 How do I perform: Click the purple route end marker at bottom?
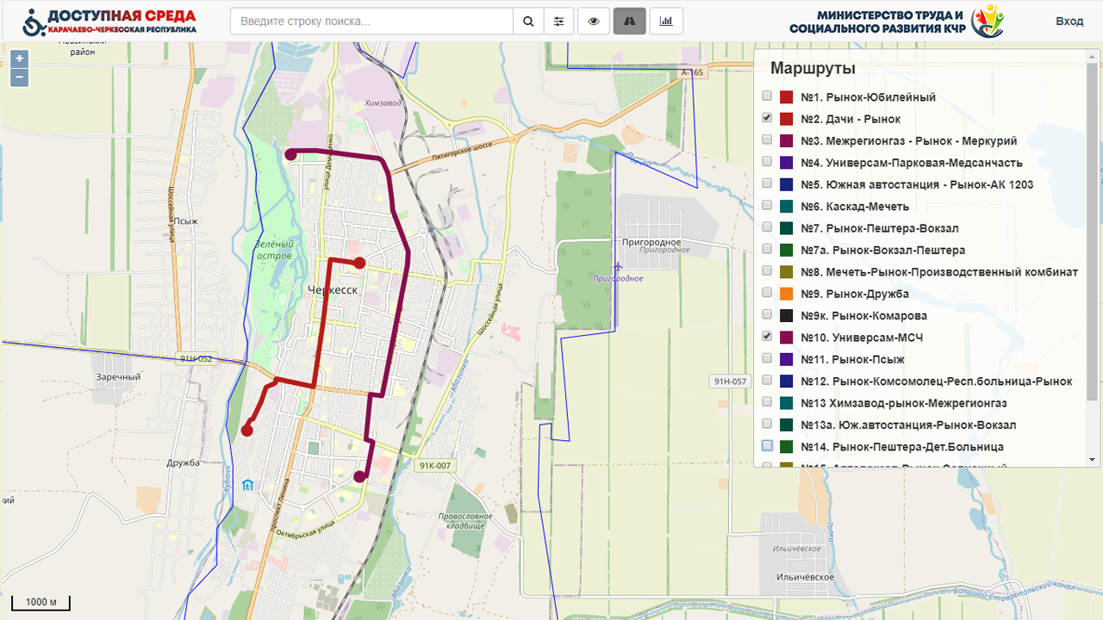(x=359, y=476)
